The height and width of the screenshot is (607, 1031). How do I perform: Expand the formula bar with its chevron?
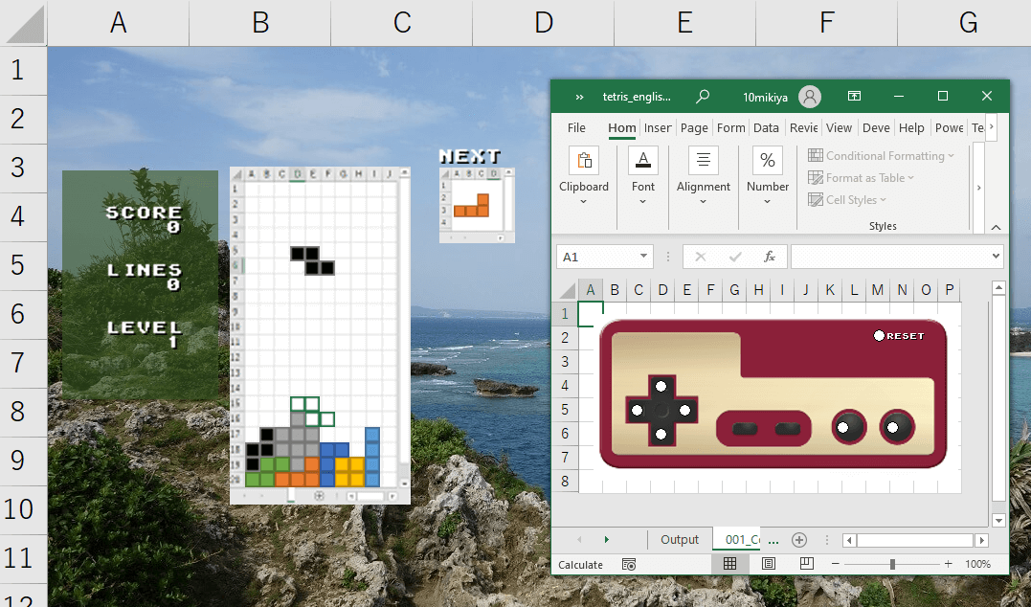997,256
